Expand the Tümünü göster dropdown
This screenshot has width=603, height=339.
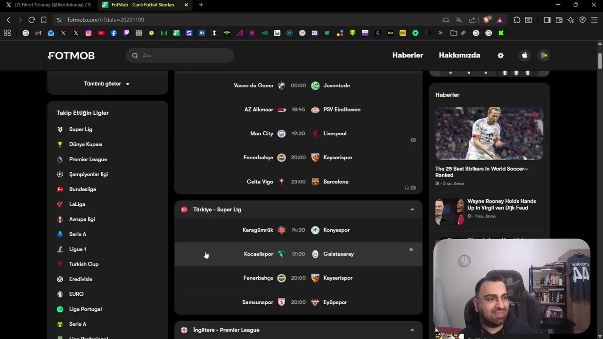[x=107, y=84]
